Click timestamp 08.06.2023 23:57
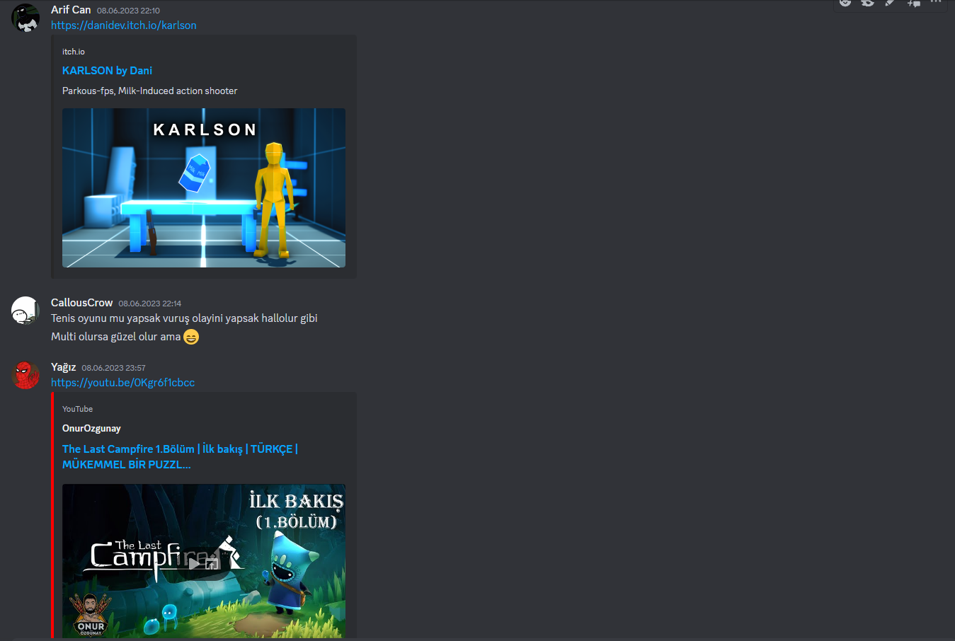Image resolution: width=955 pixels, height=641 pixels. tap(113, 368)
